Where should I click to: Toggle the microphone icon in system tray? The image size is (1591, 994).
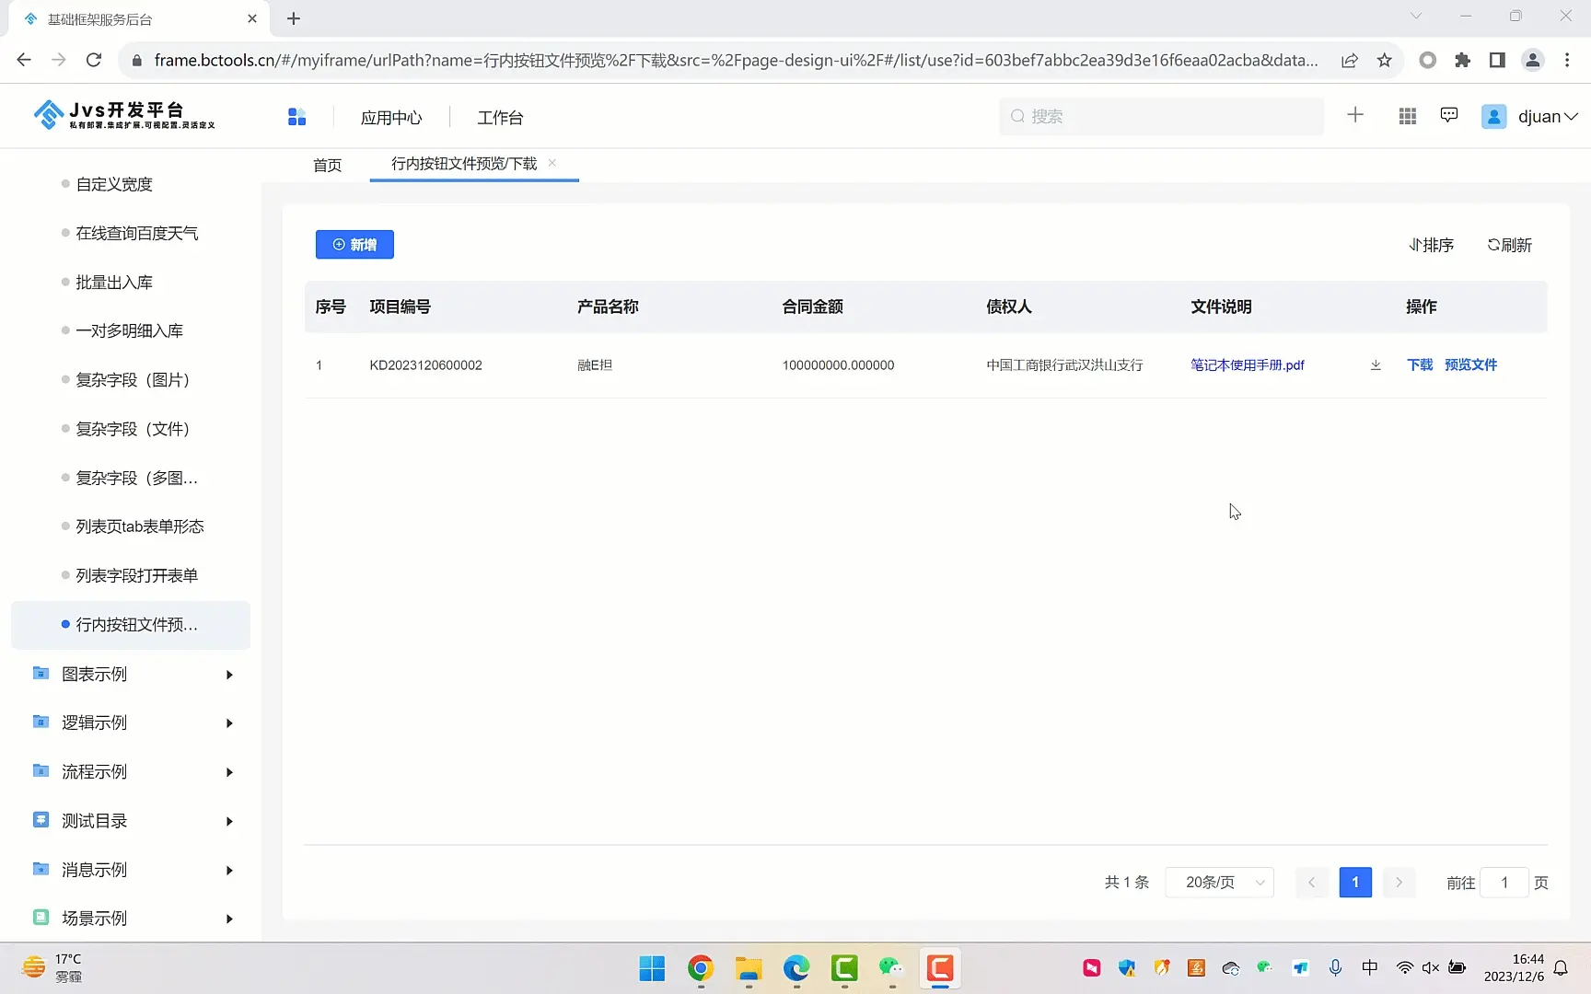[1335, 967]
